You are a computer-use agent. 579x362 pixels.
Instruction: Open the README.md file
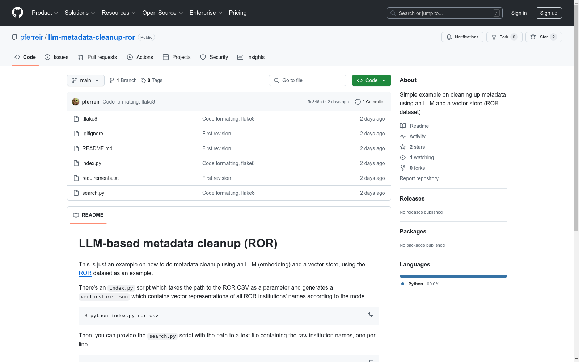[x=97, y=148]
